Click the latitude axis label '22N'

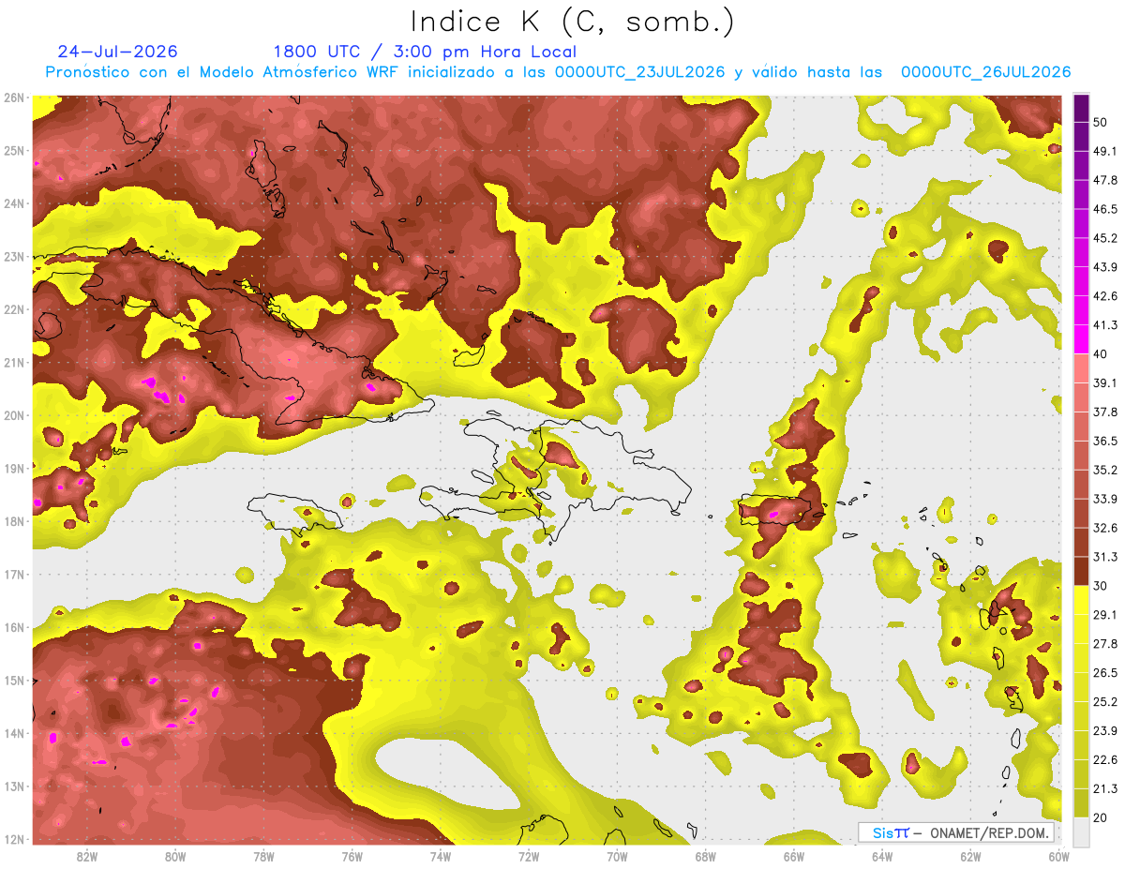[x=13, y=309]
